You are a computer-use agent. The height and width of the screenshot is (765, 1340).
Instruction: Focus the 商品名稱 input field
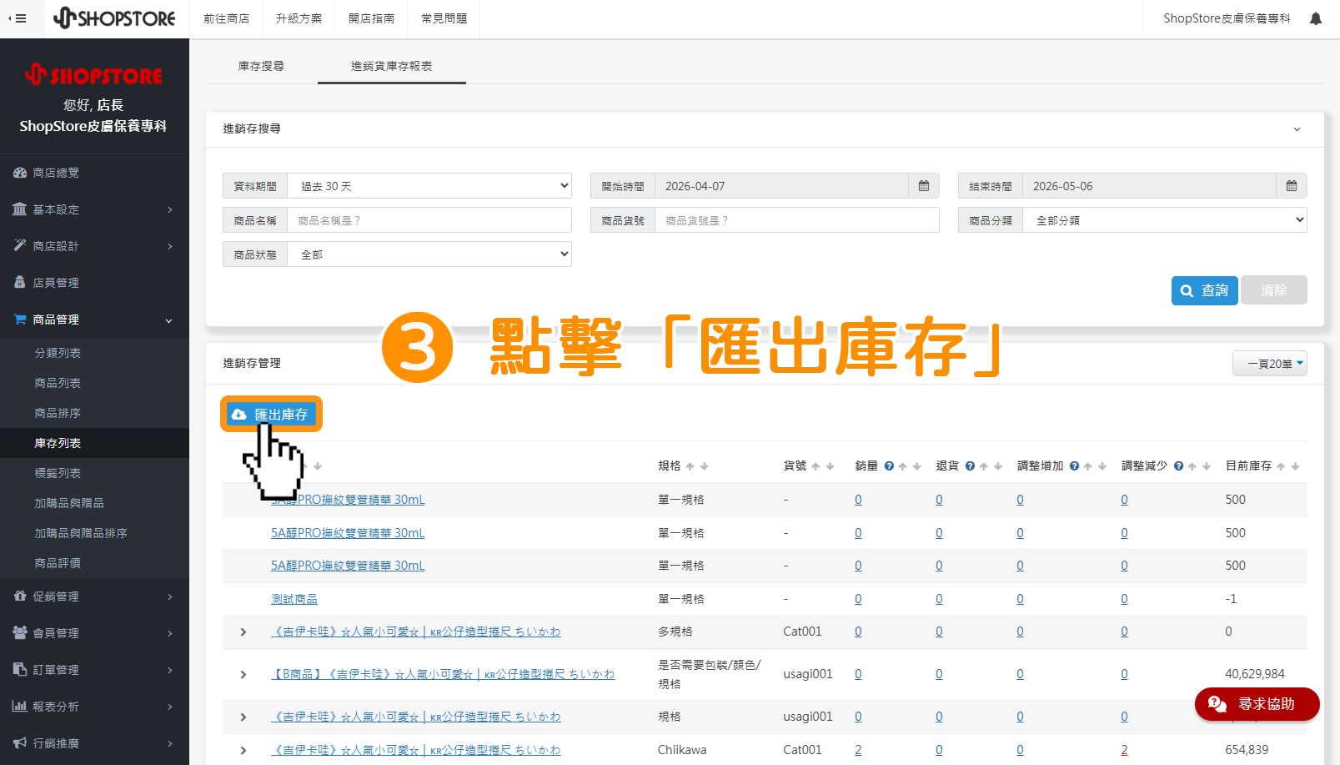(x=429, y=220)
